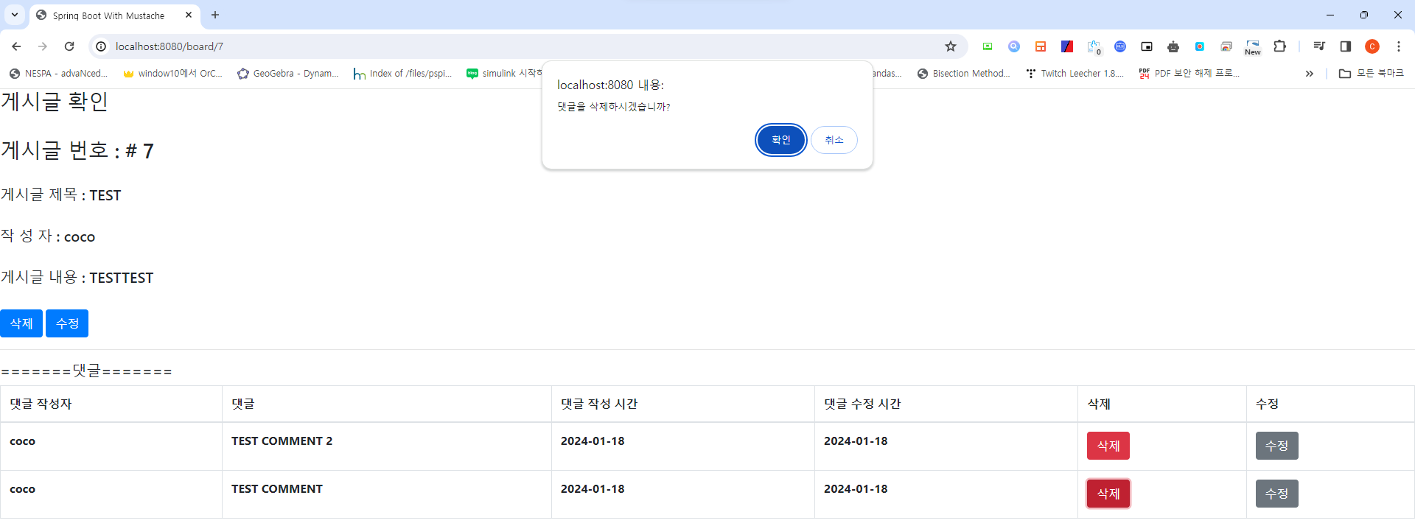1415x526 pixels.
Task: Open simulink 시작 bookmark
Action: 504,73
